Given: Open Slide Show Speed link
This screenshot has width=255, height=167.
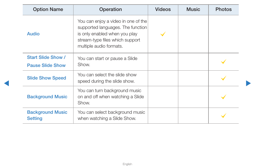Looking at the screenshot, I should click(x=47, y=78).
